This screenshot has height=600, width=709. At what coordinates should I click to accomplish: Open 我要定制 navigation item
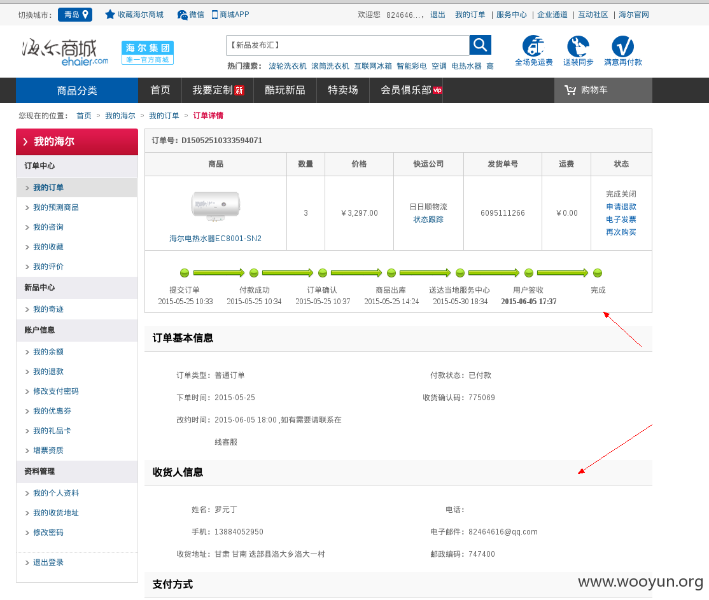[x=218, y=90]
